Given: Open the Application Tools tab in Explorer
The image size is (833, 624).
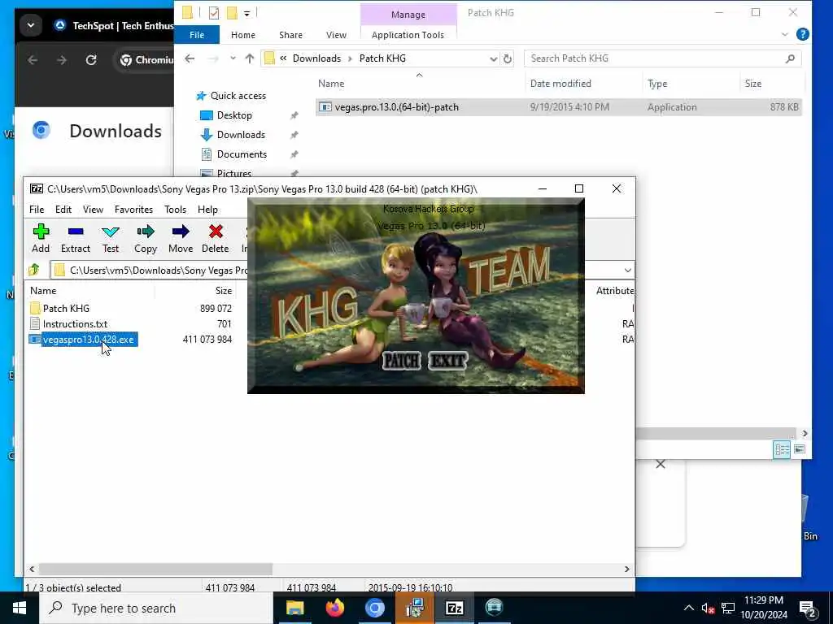Looking at the screenshot, I should [x=408, y=35].
